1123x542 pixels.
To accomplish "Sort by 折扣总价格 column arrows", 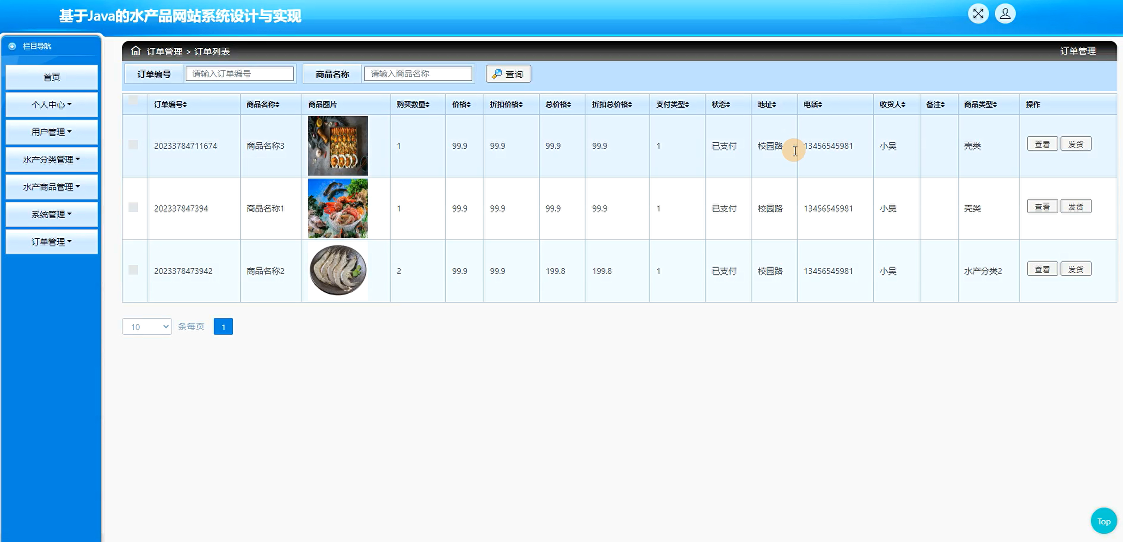I will click(x=630, y=104).
